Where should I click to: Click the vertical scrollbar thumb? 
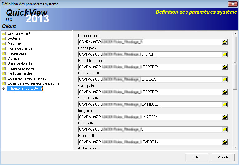235,63
